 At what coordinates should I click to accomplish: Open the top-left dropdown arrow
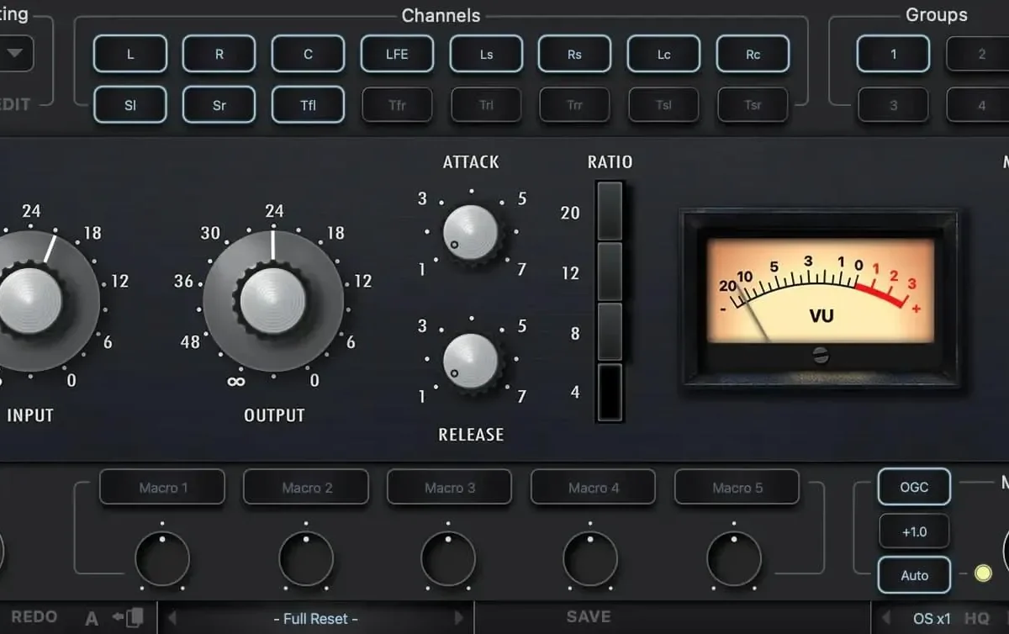[15, 54]
